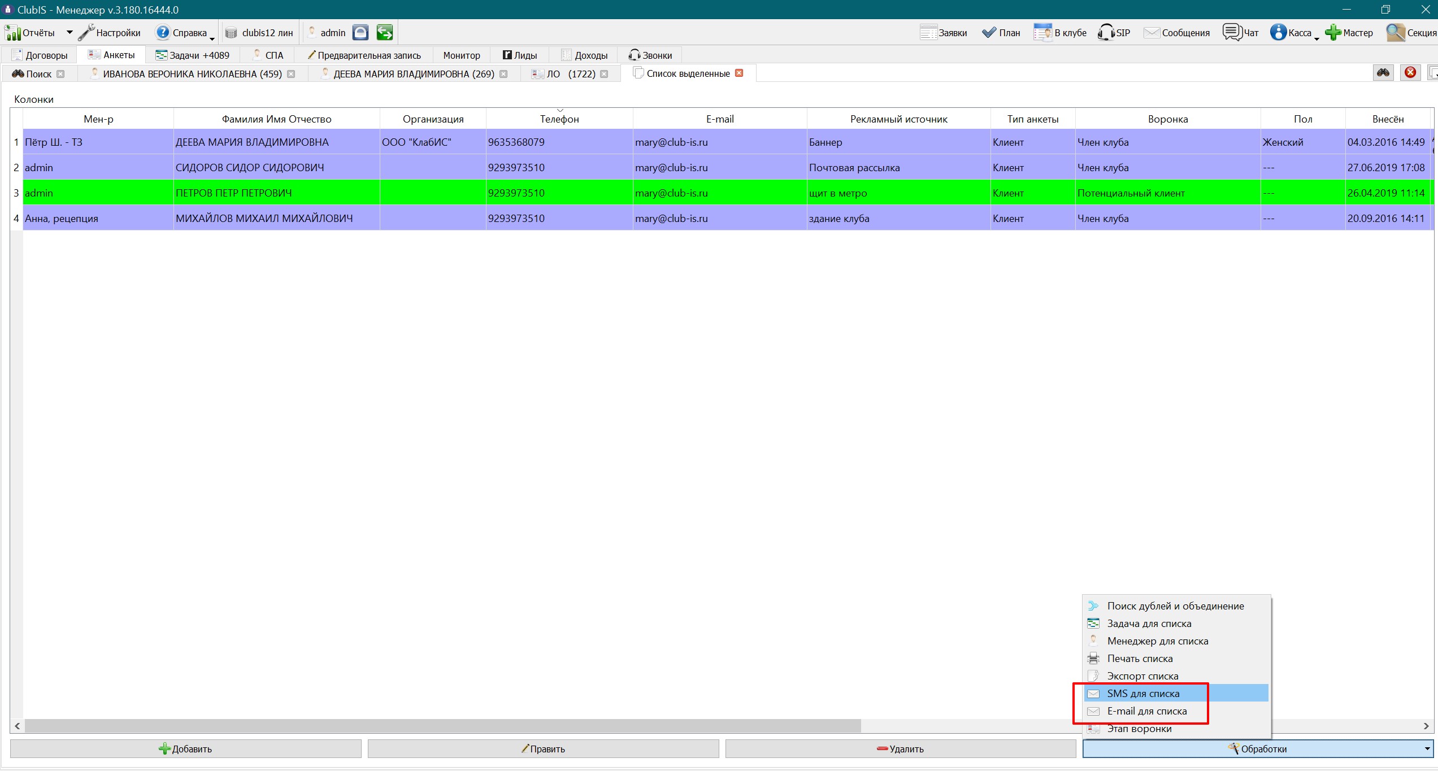Close ИВАНОВА ВЕРОНИКА НИКОЛАЕВНА tab
The image size is (1438, 771).
291,74
